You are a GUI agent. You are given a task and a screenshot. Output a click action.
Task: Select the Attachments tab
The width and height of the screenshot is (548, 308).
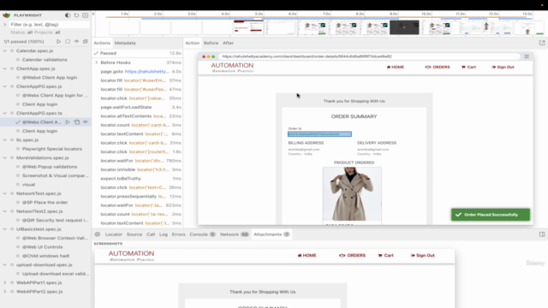271,234
